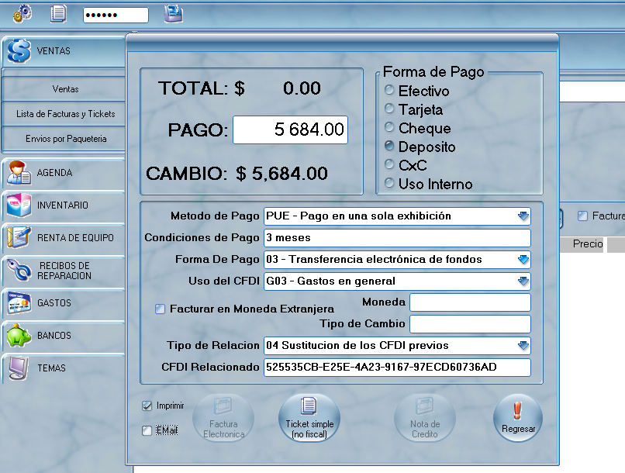625x473 pixels.
Task: Open the AGENDA person icon
Action: click(x=19, y=173)
